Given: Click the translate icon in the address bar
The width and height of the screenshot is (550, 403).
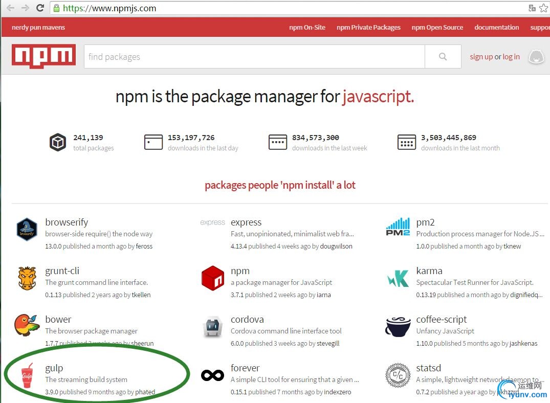Looking at the screenshot, I should 532,8.
